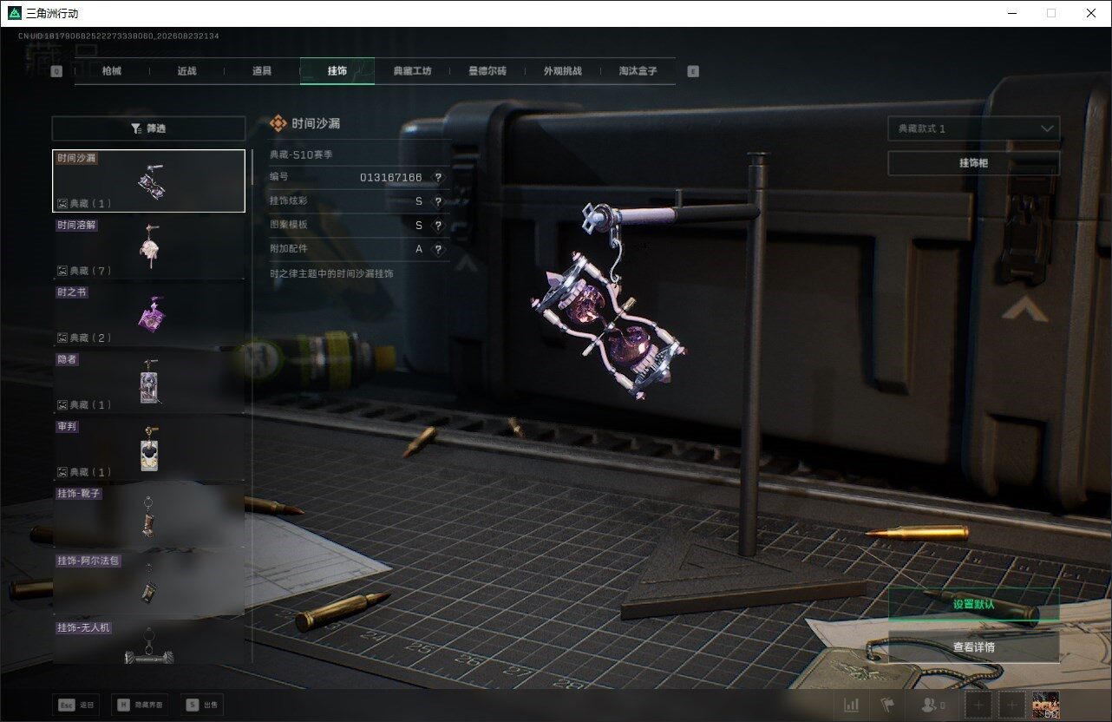
Task: Open the 挂饰柜 charm cabinet
Action: 974,163
